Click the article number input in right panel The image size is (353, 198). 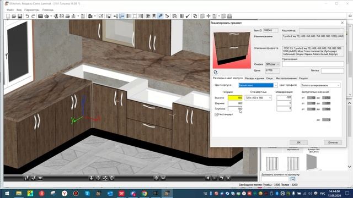pos(275,179)
